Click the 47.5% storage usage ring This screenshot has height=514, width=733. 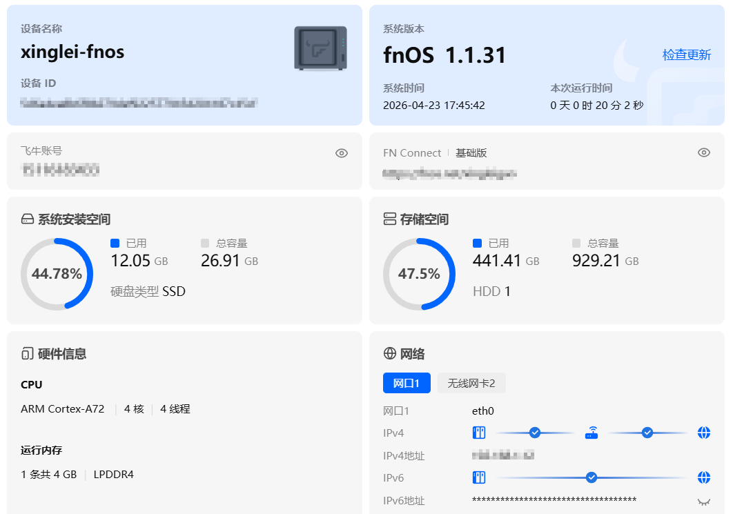click(419, 274)
